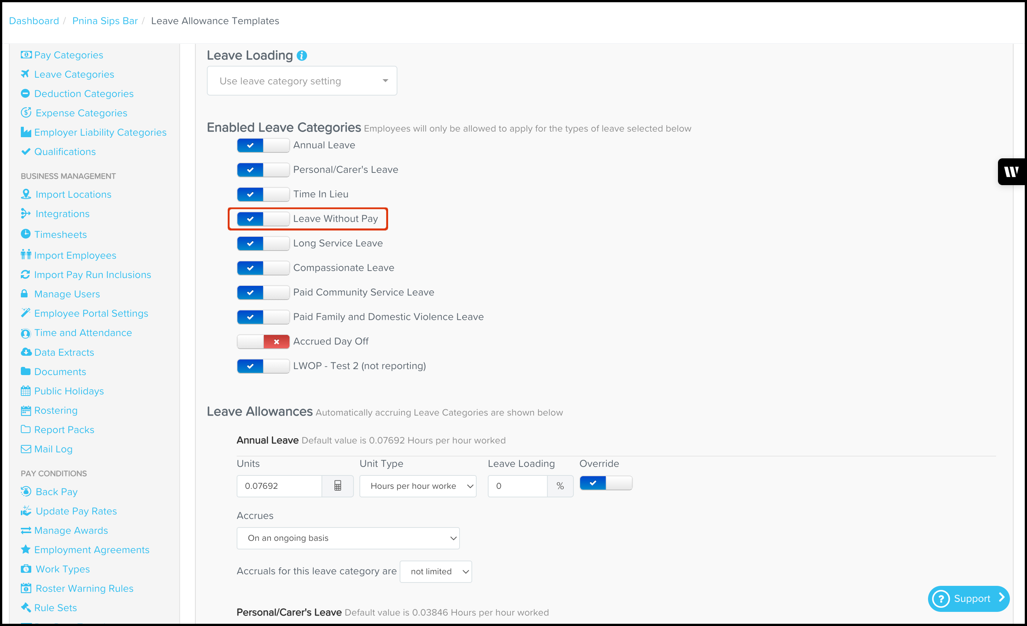Click the Public Holidays calendar icon
Viewport: 1027px width, 626px height.
coord(25,391)
